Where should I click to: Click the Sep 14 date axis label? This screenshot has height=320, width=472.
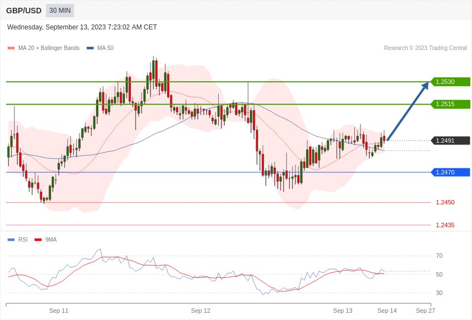(x=387, y=311)
